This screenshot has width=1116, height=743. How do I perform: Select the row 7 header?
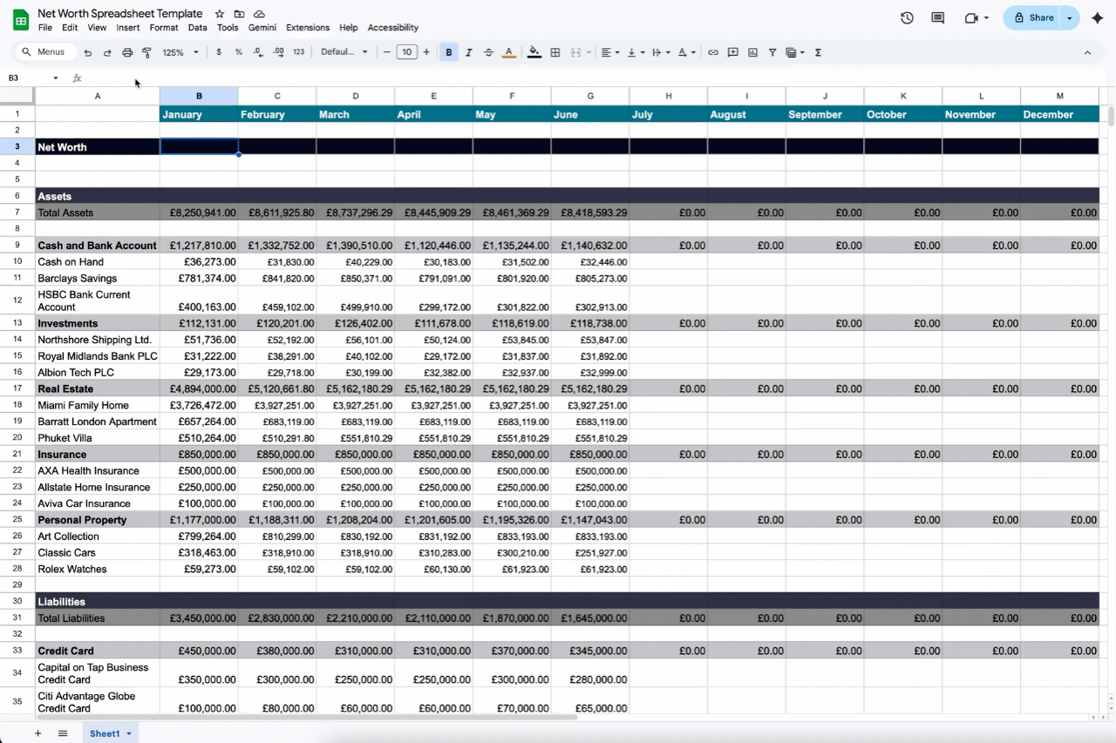click(x=17, y=213)
